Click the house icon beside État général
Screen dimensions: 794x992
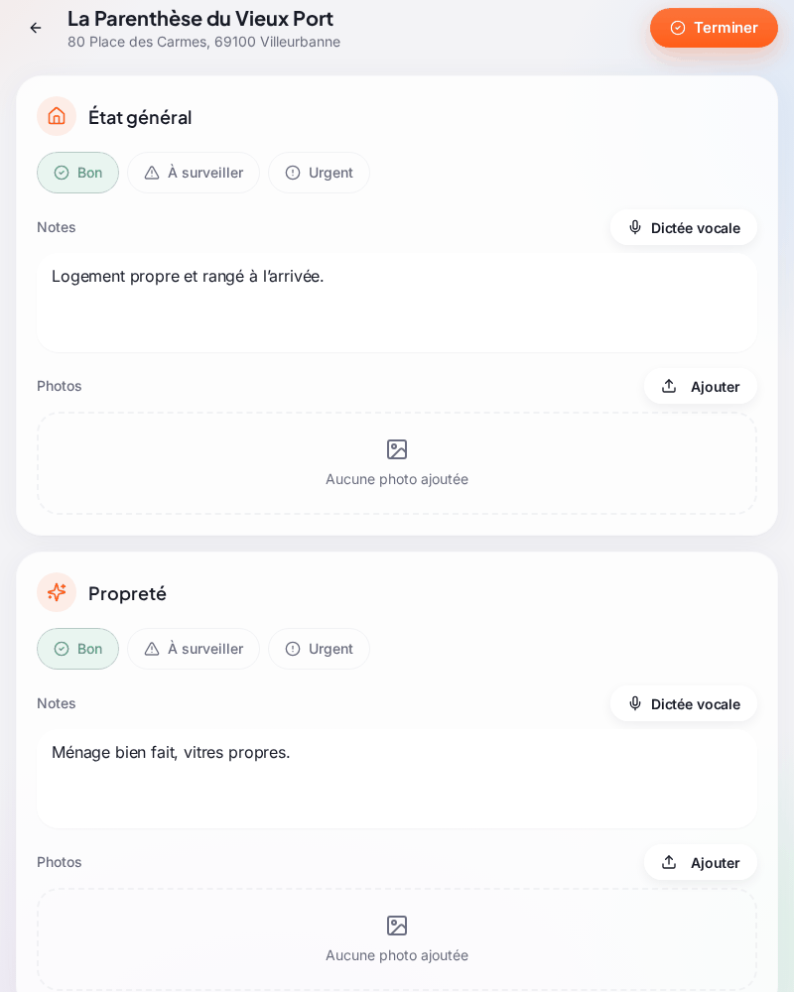click(57, 116)
